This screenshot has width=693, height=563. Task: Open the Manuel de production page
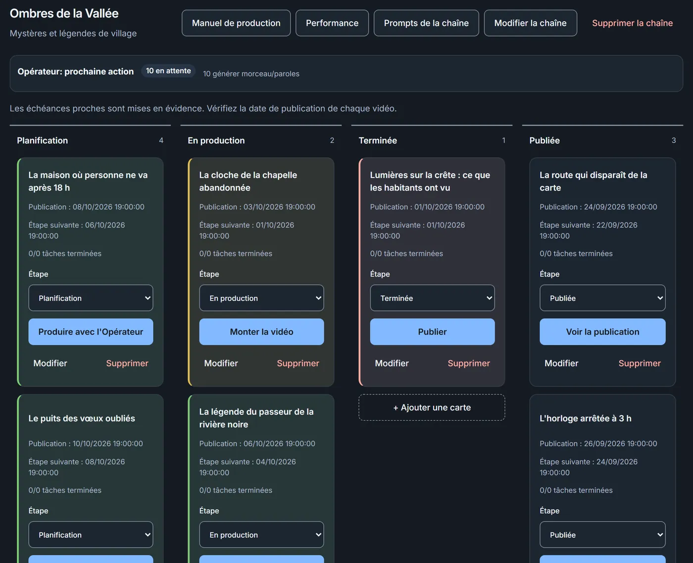pos(236,23)
